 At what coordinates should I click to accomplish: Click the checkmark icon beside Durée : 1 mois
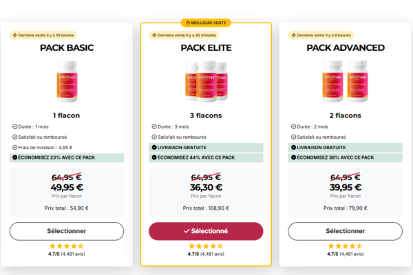[x=14, y=126]
